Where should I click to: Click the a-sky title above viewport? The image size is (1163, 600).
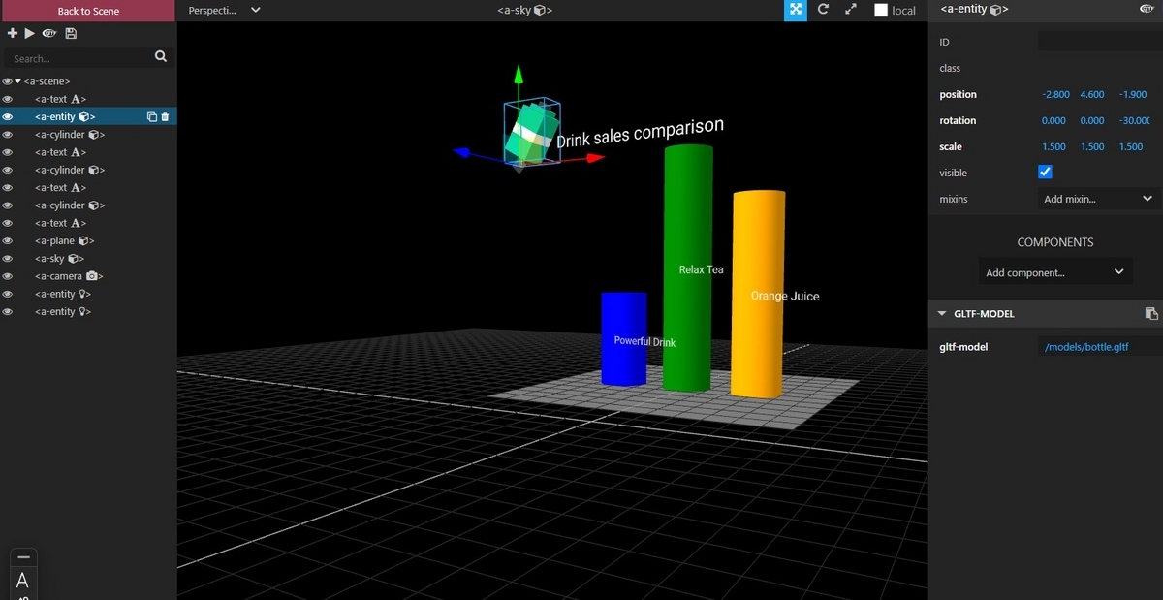[x=524, y=10]
